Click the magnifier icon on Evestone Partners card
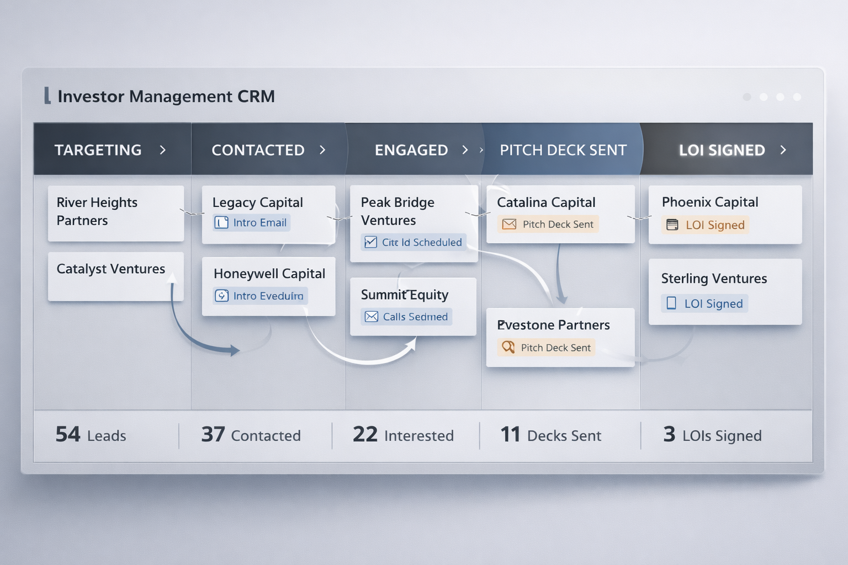 [x=508, y=347]
